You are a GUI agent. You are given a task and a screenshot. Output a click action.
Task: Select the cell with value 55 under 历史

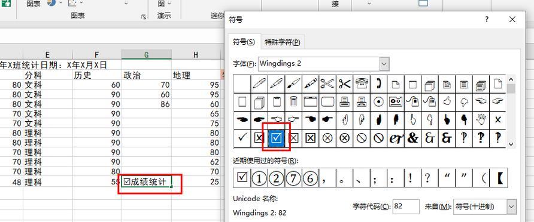tap(97, 181)
